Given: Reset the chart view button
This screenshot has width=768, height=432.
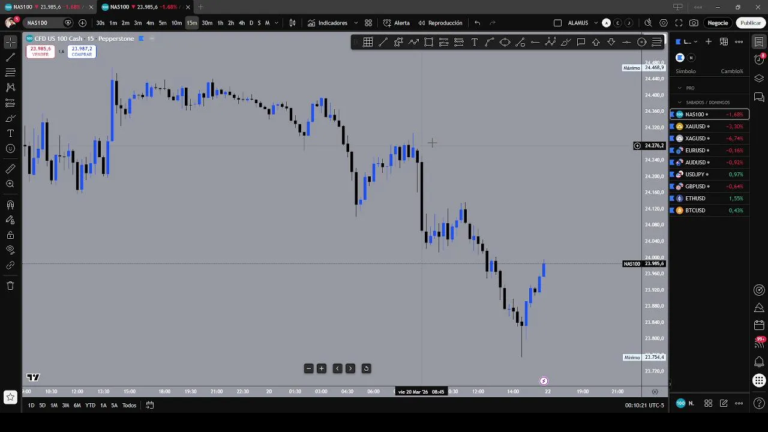Looking at the screenshot, I should (366, 368).
